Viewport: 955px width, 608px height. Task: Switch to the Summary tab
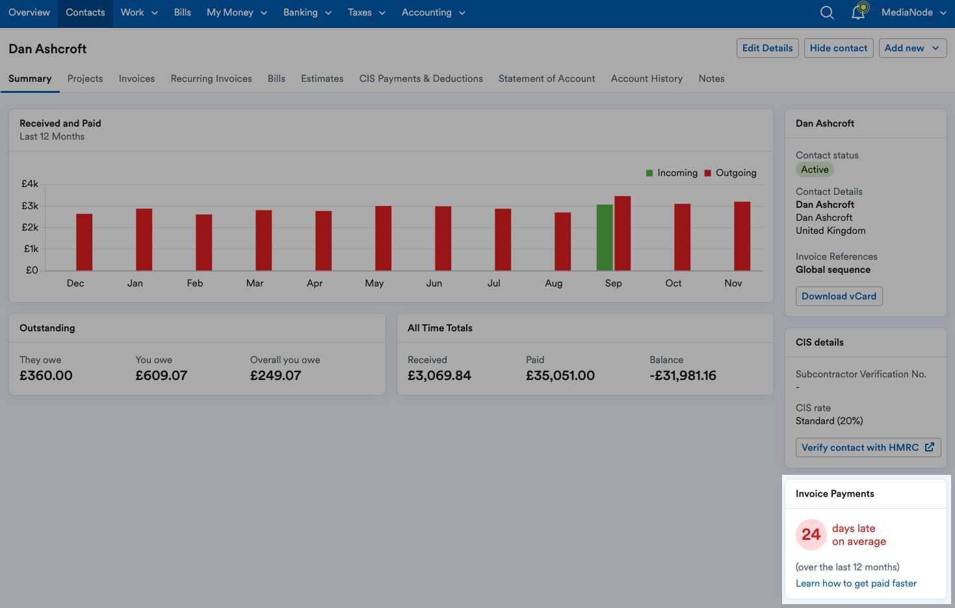[x=30, y=79]
